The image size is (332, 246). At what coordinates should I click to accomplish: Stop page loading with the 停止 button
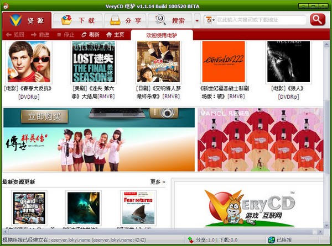click(x=65, y=35)
